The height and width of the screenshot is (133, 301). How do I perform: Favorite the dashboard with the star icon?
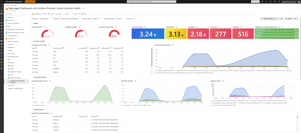tap(83, 8)
